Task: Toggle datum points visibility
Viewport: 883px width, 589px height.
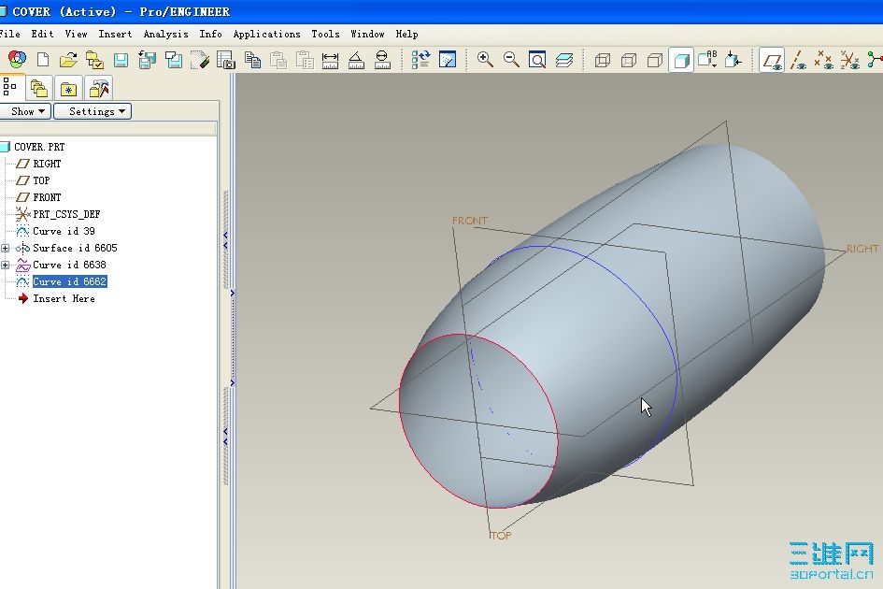Action: pyautogui.click(x=823, y=60)
